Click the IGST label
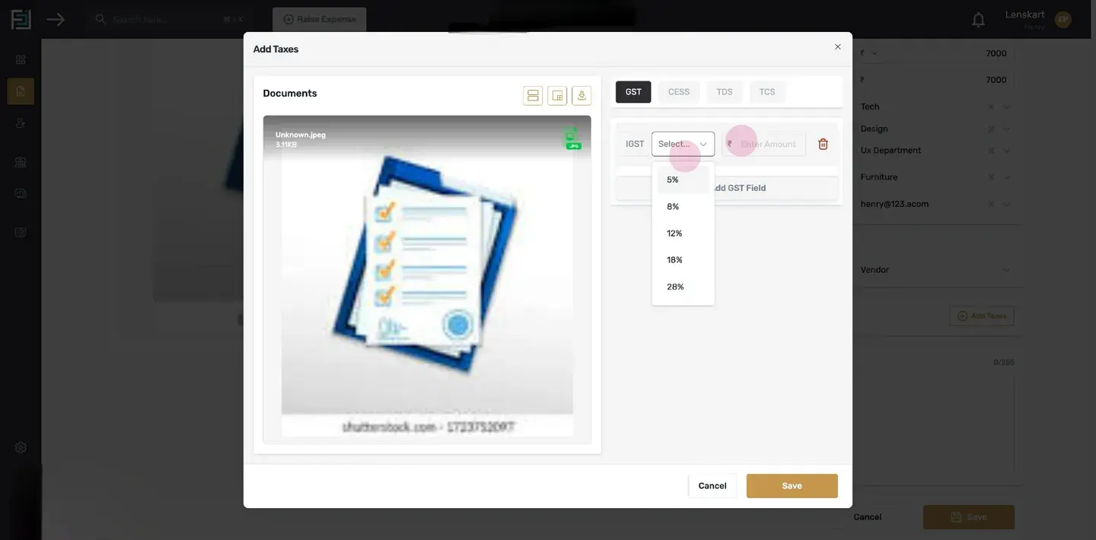 [635, 144]
